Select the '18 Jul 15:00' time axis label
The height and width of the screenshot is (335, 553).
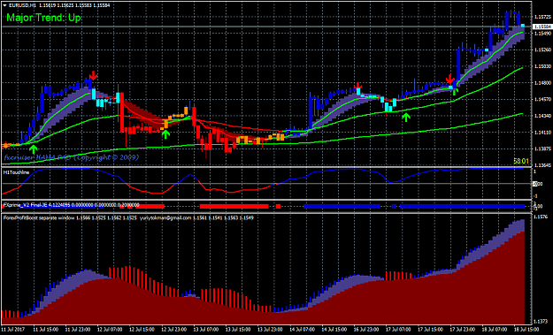tap(526, 330)
